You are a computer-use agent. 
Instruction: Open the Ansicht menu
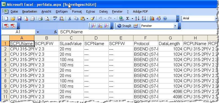[x=46, y=11]
